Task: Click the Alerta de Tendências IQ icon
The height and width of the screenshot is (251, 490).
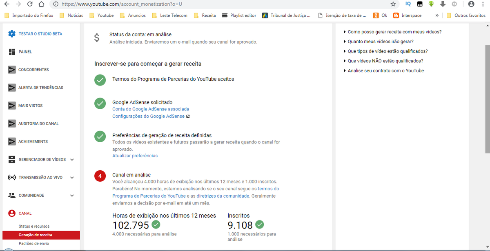Action: pyautogui.click(x=12, y=88)
